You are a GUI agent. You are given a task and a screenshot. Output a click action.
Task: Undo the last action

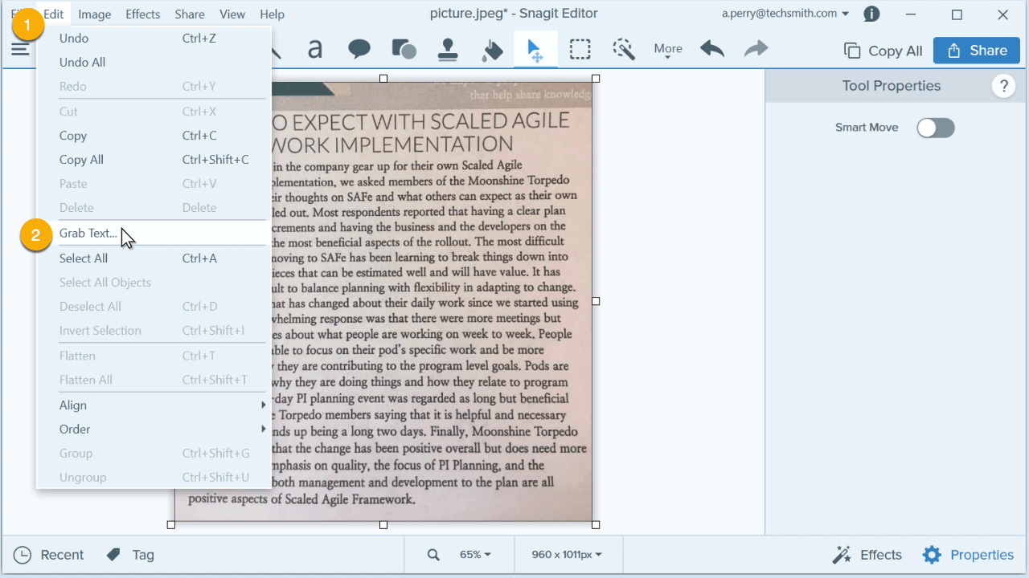711,48
